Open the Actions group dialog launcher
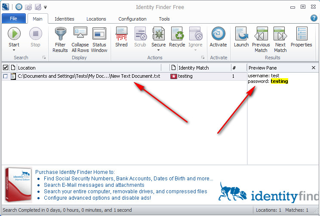Viewport: 320px width, 216px height. point(203,58)
